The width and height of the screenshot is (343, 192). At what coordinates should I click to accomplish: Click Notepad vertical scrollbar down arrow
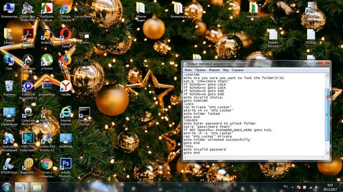click(327, 153)
